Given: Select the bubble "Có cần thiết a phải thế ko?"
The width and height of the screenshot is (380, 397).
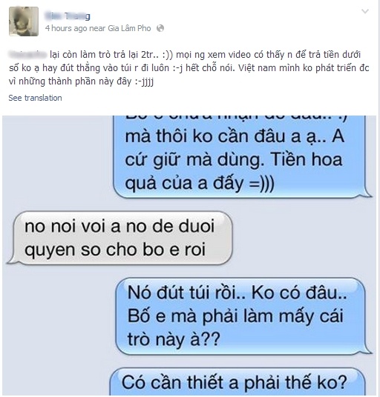Looking at the screenshot, I should [237, 381].
